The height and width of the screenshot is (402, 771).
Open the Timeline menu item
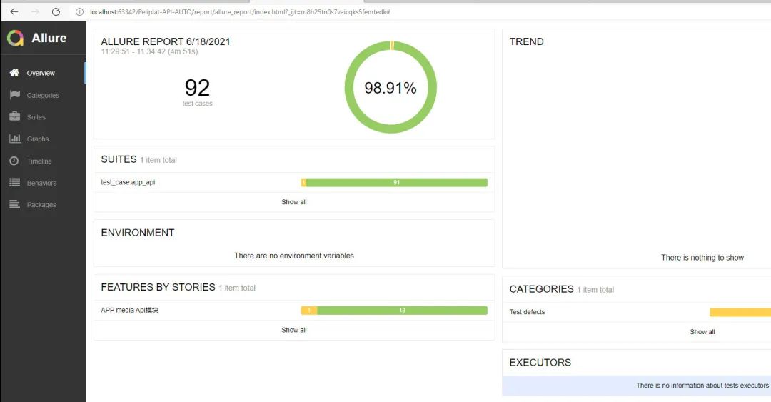(44, 161)
